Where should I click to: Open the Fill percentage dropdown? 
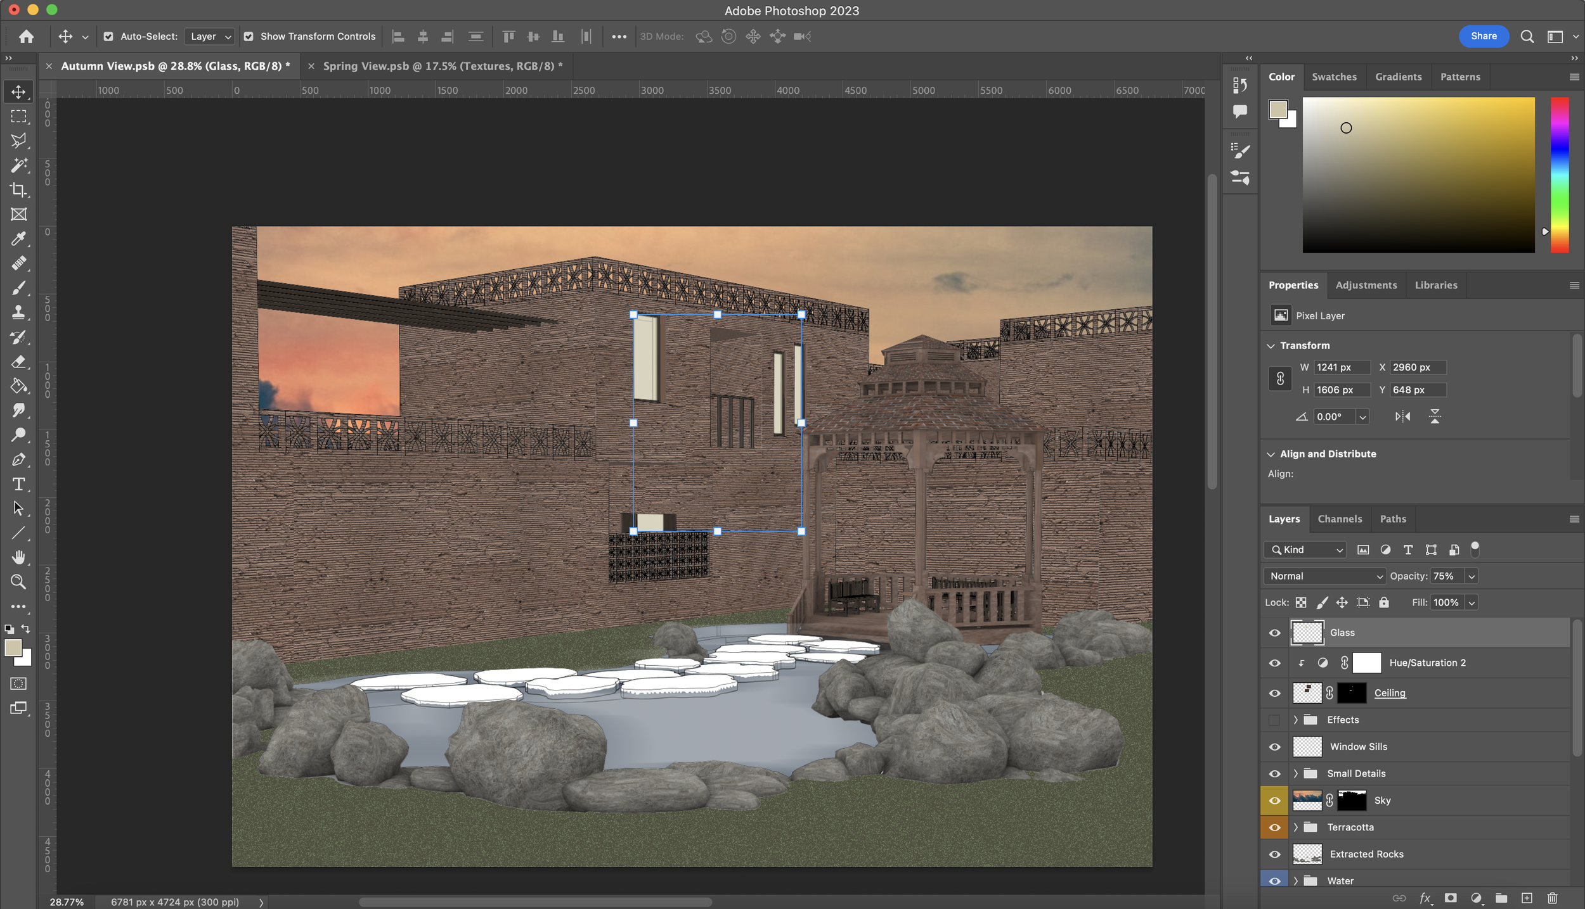pyautogui.click(x=1472, y=602)
